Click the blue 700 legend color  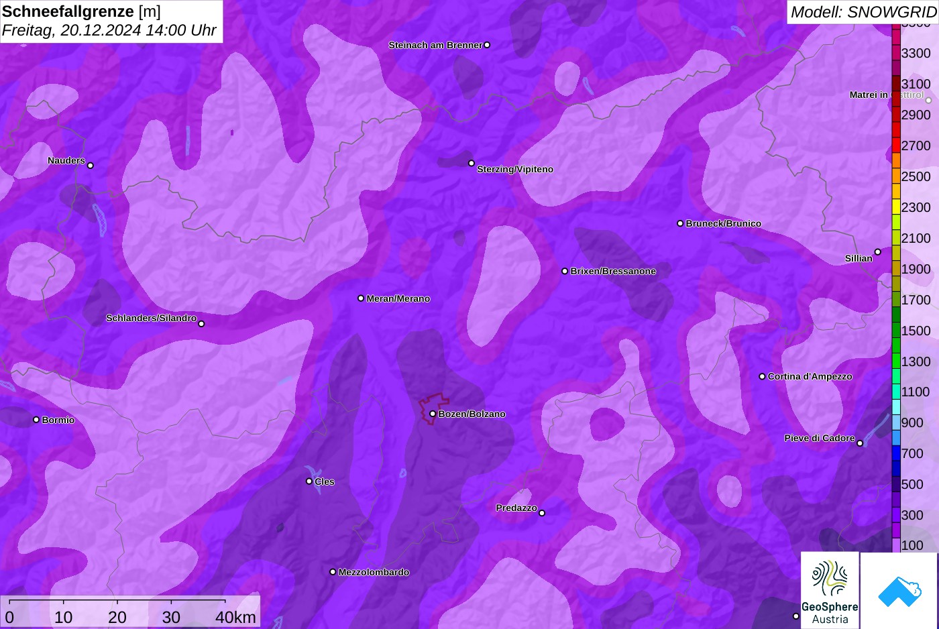coord(896,454)
